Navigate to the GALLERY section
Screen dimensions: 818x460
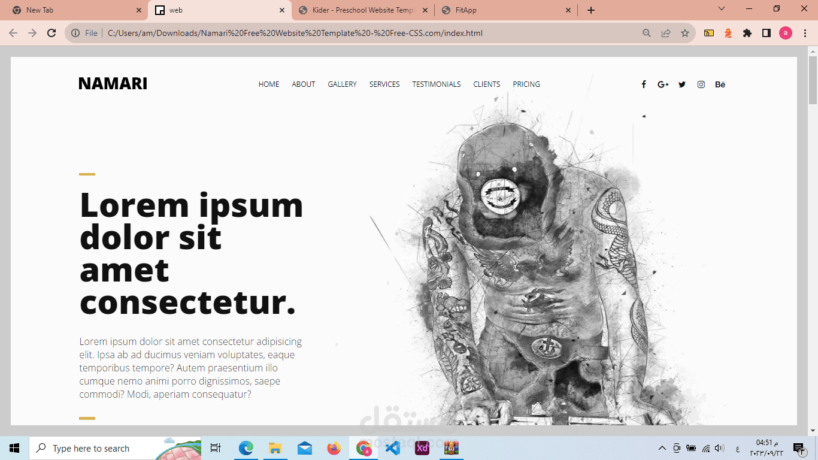pos(342,84)
